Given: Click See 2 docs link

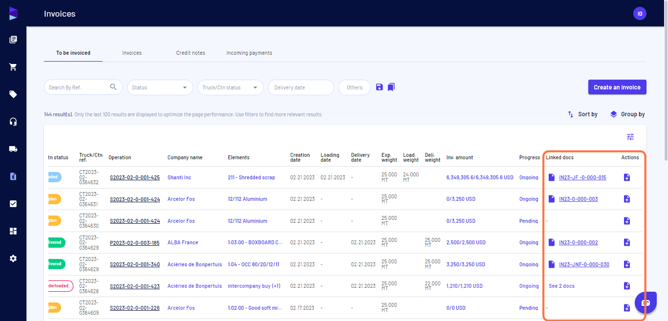Looking at the screenshot, I should pyautogui.click(x=561, y=286).
